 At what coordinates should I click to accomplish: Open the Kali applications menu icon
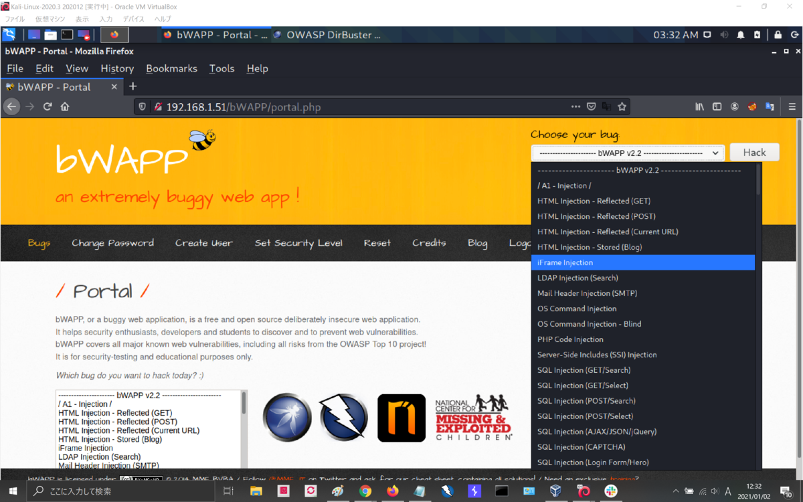9,35
